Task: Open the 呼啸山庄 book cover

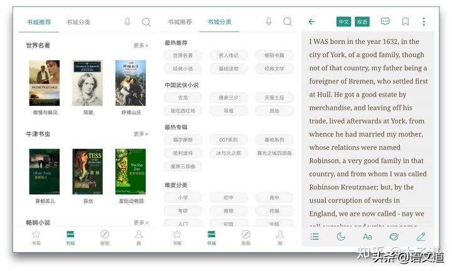Action: (131, 83)
